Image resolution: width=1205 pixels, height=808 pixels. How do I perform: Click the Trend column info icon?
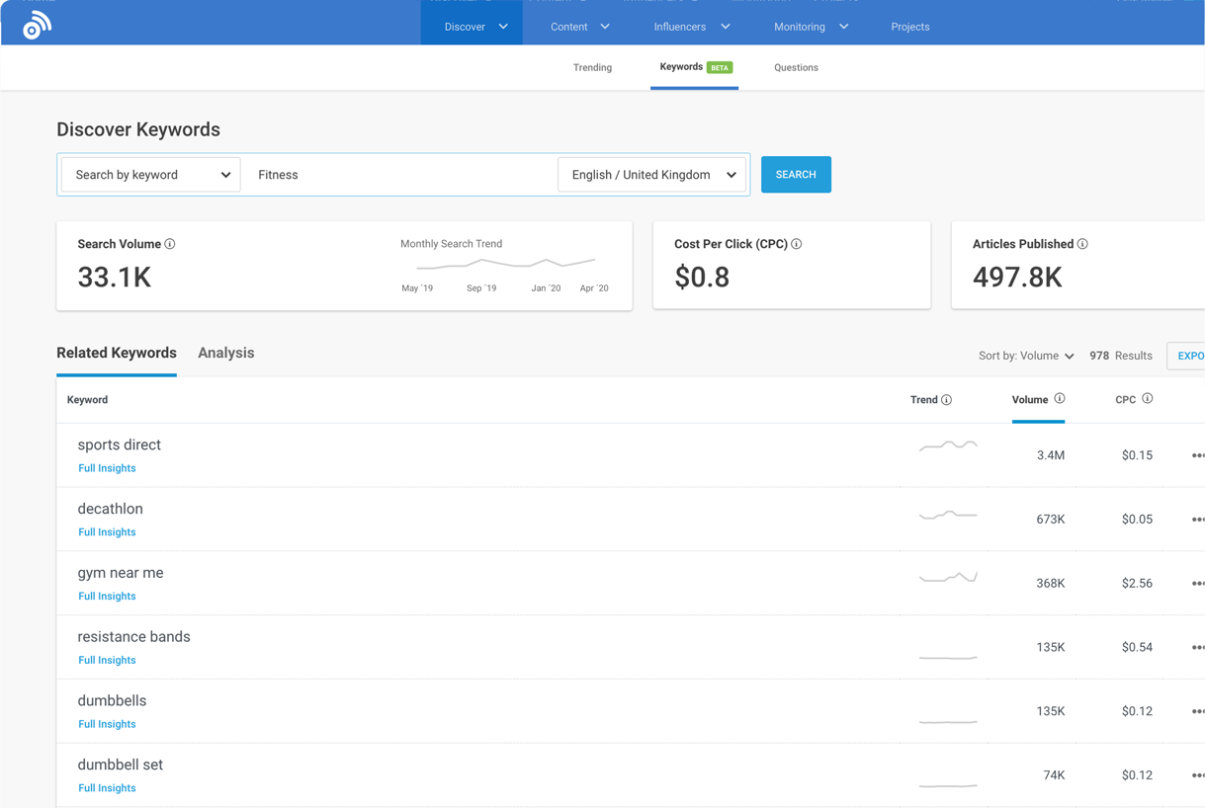coord(949,399)
